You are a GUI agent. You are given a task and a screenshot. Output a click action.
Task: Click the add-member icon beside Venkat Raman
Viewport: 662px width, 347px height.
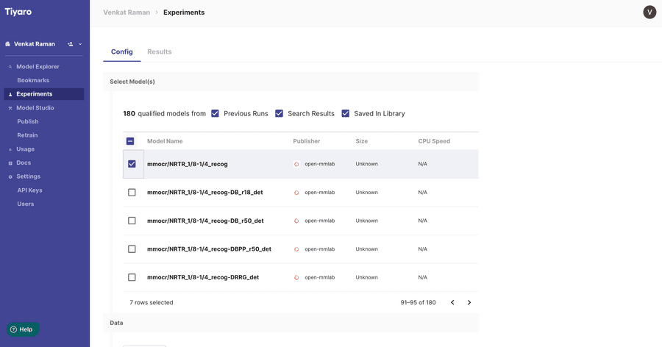[71, 44]
